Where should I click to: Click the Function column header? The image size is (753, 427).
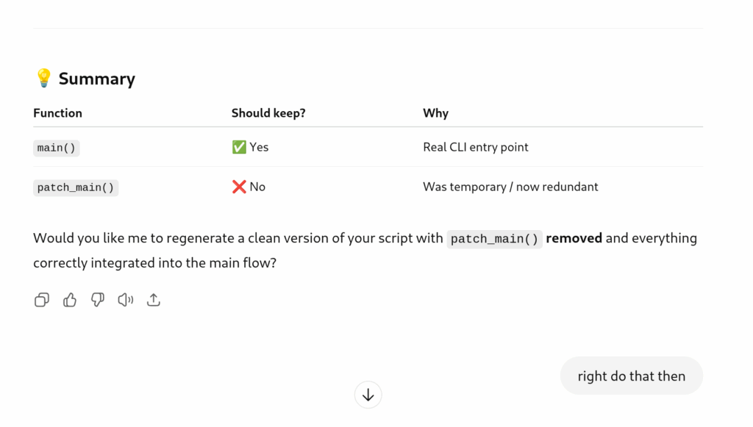(x=57, y=113)
